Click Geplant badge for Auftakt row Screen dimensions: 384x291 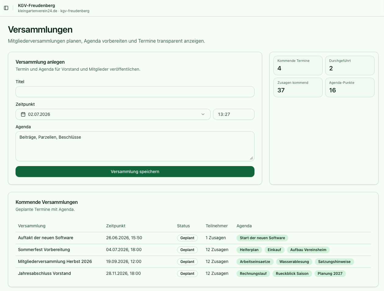coord(187,238)
